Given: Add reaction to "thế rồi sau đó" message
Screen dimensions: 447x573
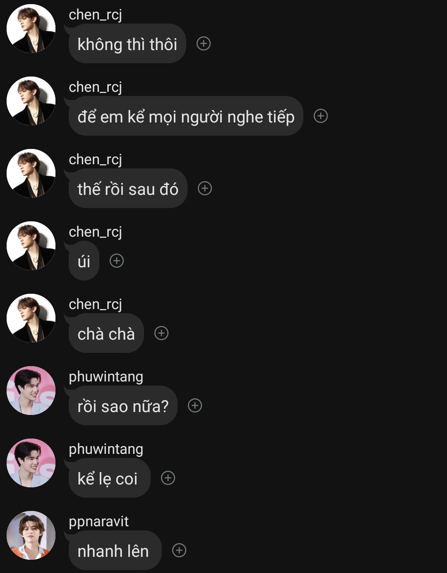Looking at the screenshot, I should (x=205, y=188).
